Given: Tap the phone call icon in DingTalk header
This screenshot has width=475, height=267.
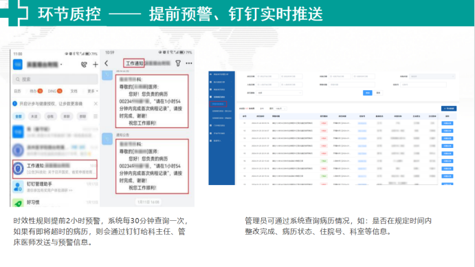Looking at the screenshot, I should [84, 64].
